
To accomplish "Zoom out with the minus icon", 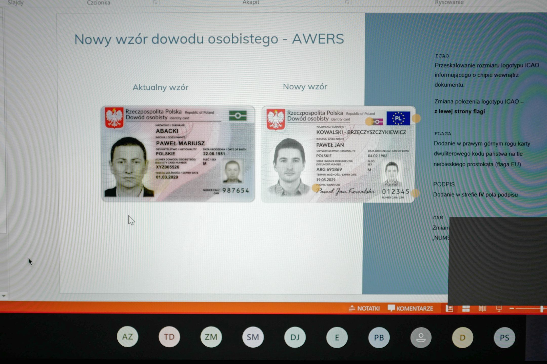I will 512,308.
